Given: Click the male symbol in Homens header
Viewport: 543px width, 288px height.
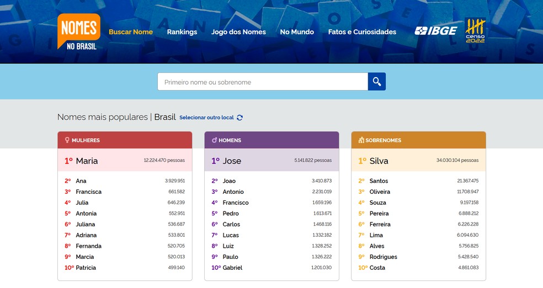Looking at the screenshot, I should pyautogui.click(x=214, y=140).
